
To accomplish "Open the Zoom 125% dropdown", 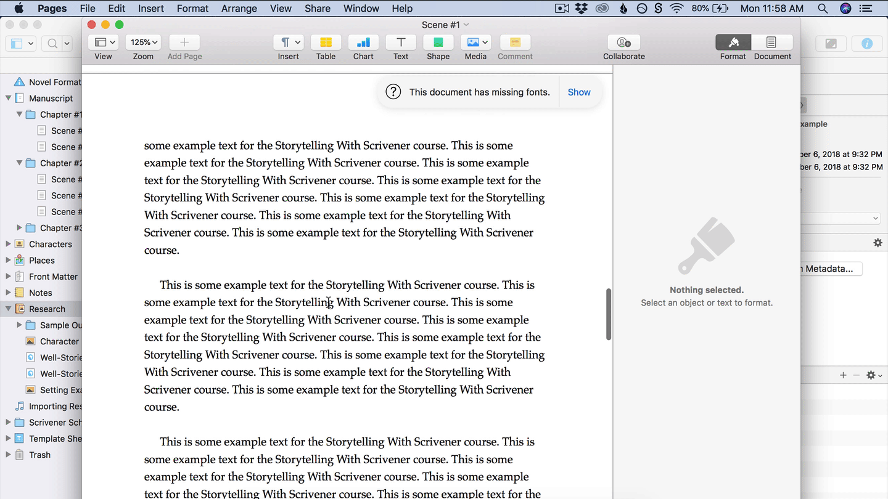I will click(143, 43).
